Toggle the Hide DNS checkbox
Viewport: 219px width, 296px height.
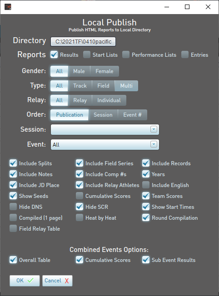tap(13, 207)
